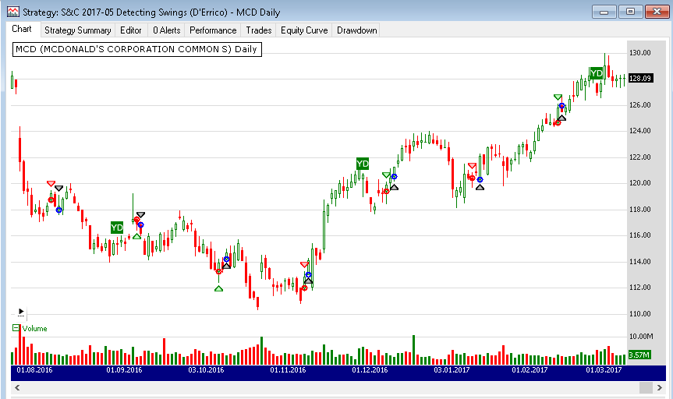Screen dimensions: 673x399
Task: Maximize the strategy chart window
Action: [x=630, y=12]
